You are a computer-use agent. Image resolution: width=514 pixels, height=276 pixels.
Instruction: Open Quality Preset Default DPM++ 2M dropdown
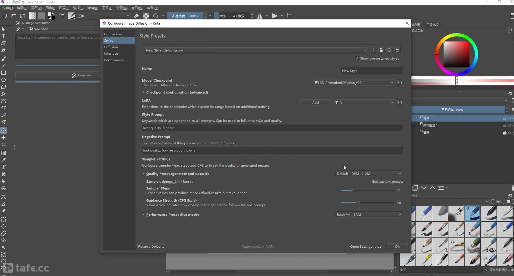tap(369, 174)
